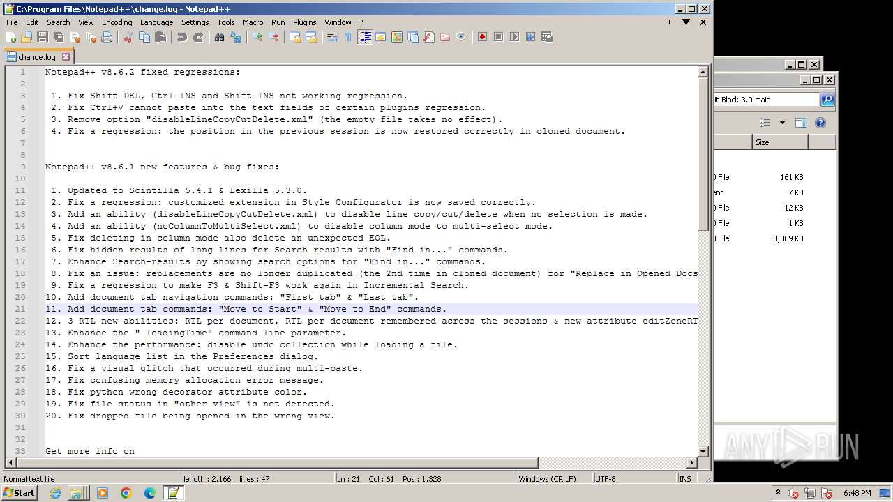
Task: Select the change.log tab
Action: pyautogui.click(x=38, y=57)
